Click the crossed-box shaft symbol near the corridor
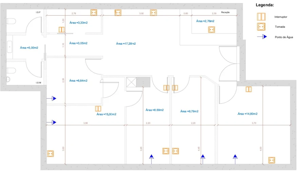The height and width of the screenshot is (171, 299). pos(131,82)
